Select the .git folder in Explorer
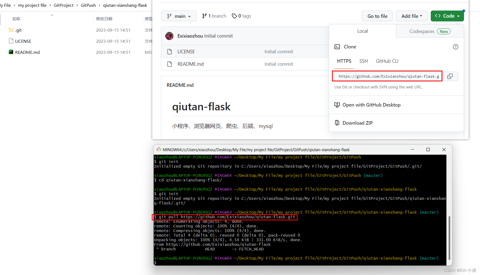Image resolution: width=480 pixels, height=275 pixels. [18, 30]
